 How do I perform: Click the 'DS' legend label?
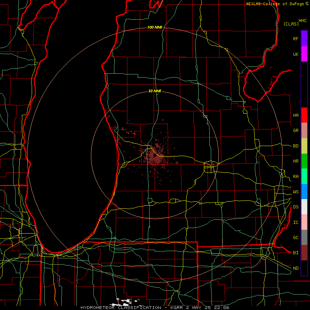296,207
